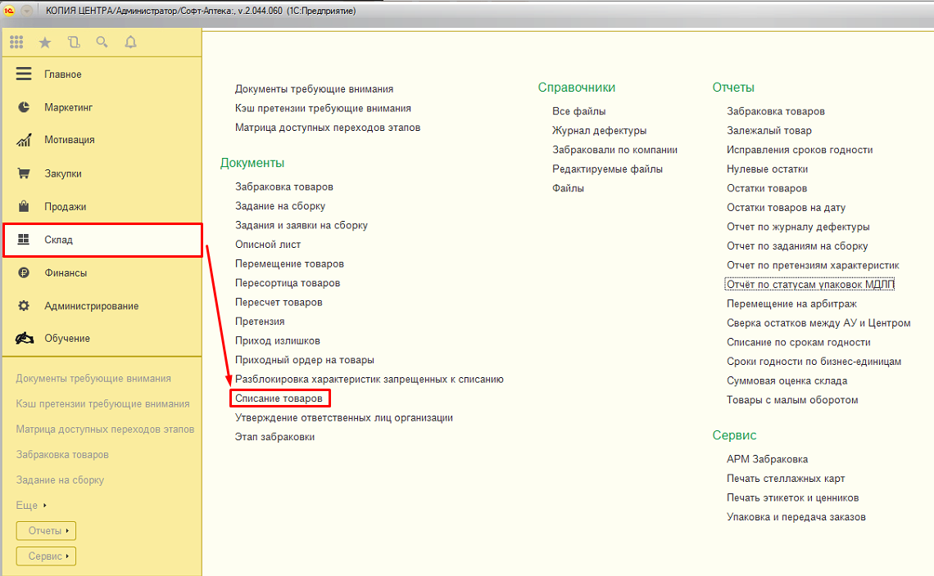
Task: Open Задание на сборку sidebar shortcut
Action: tap(60, 480)
